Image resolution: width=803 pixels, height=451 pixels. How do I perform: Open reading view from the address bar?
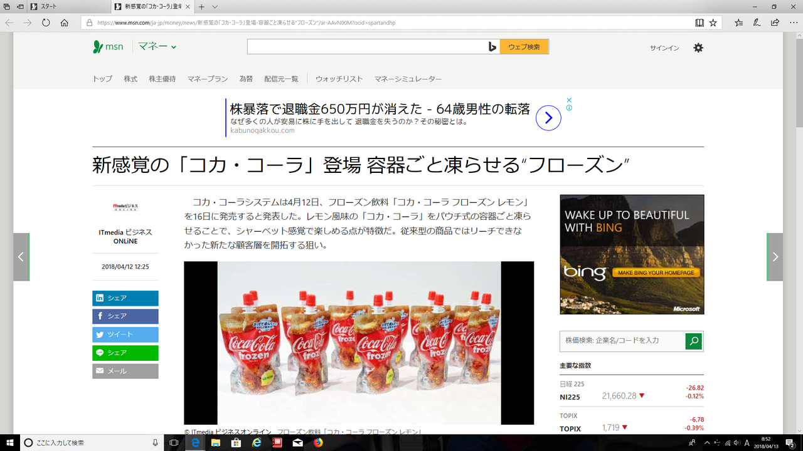pyautogui.click(x=699, y=23)
